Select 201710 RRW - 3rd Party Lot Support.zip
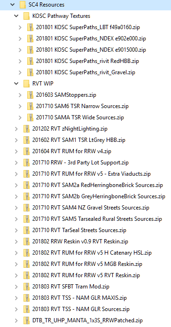The image size is (171, 327). 80,163
